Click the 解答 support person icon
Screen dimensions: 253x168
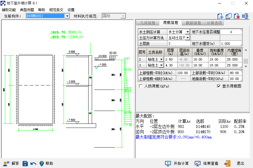point(6,164)
